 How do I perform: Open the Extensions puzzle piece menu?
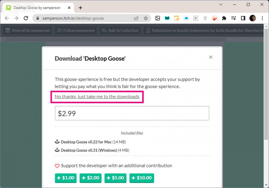pyautogui.click(x=224, y=18)
